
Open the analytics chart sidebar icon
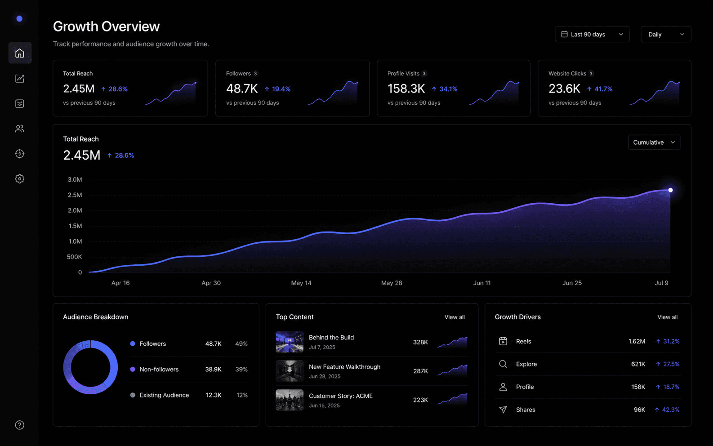coord(20,78)
